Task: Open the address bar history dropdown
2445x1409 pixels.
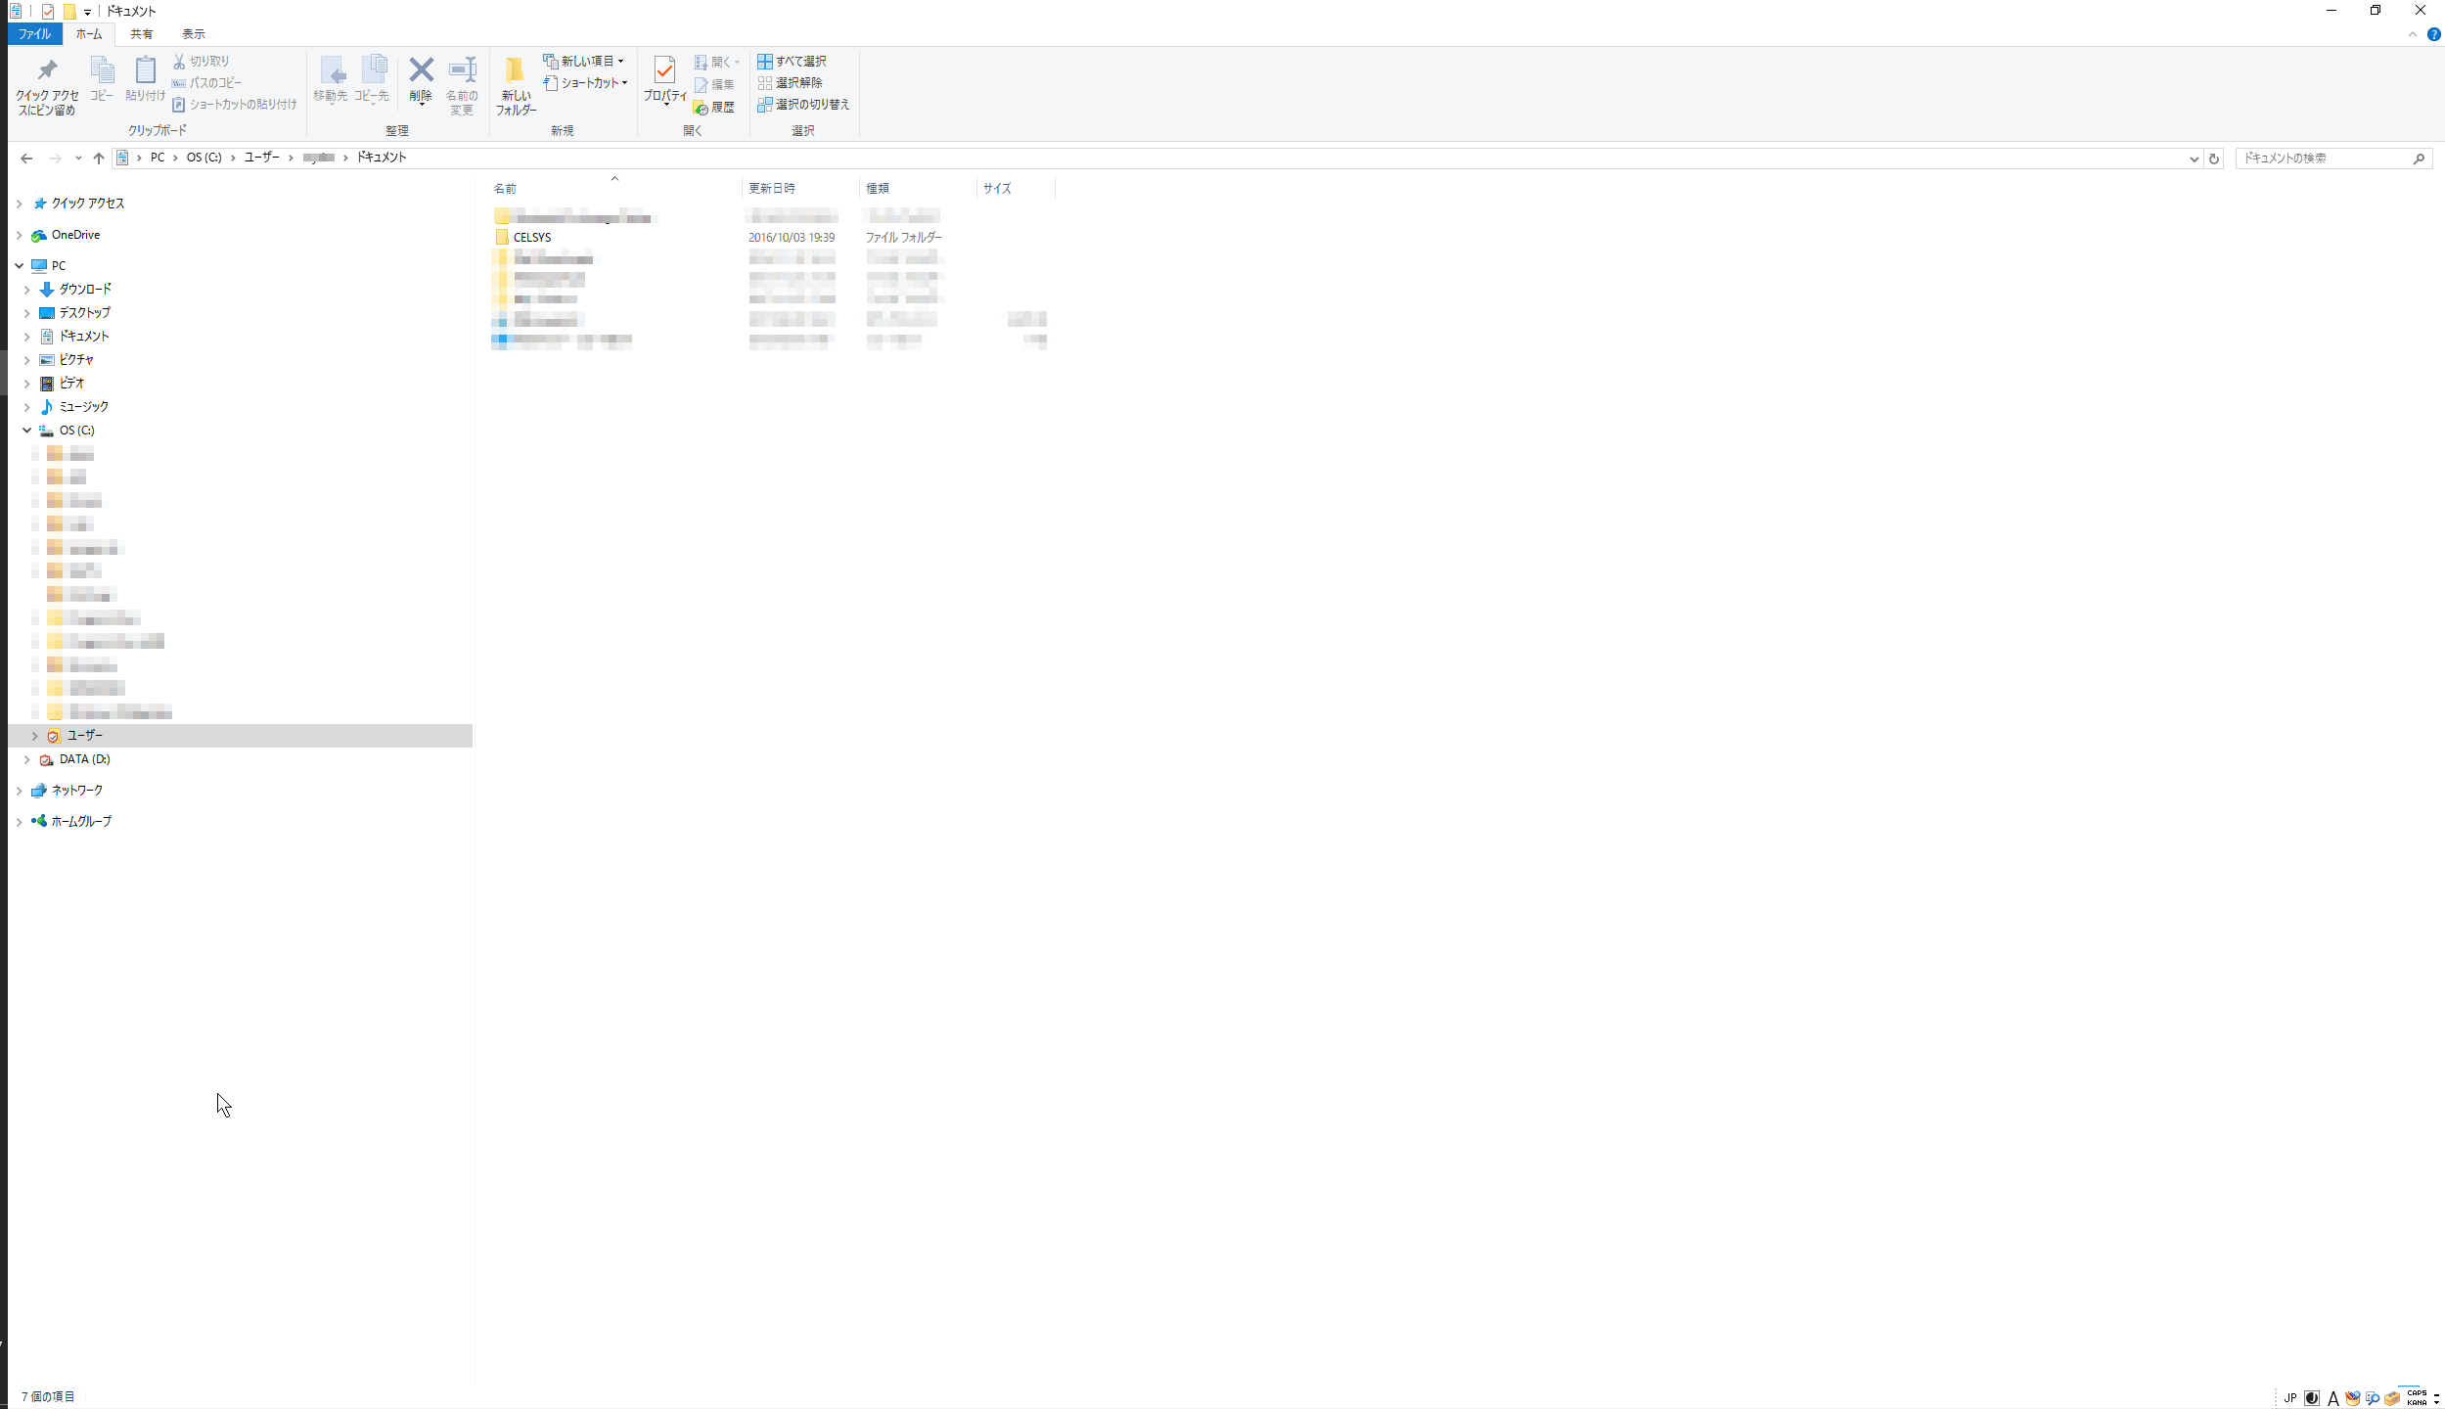Action: pos(2194,159)
